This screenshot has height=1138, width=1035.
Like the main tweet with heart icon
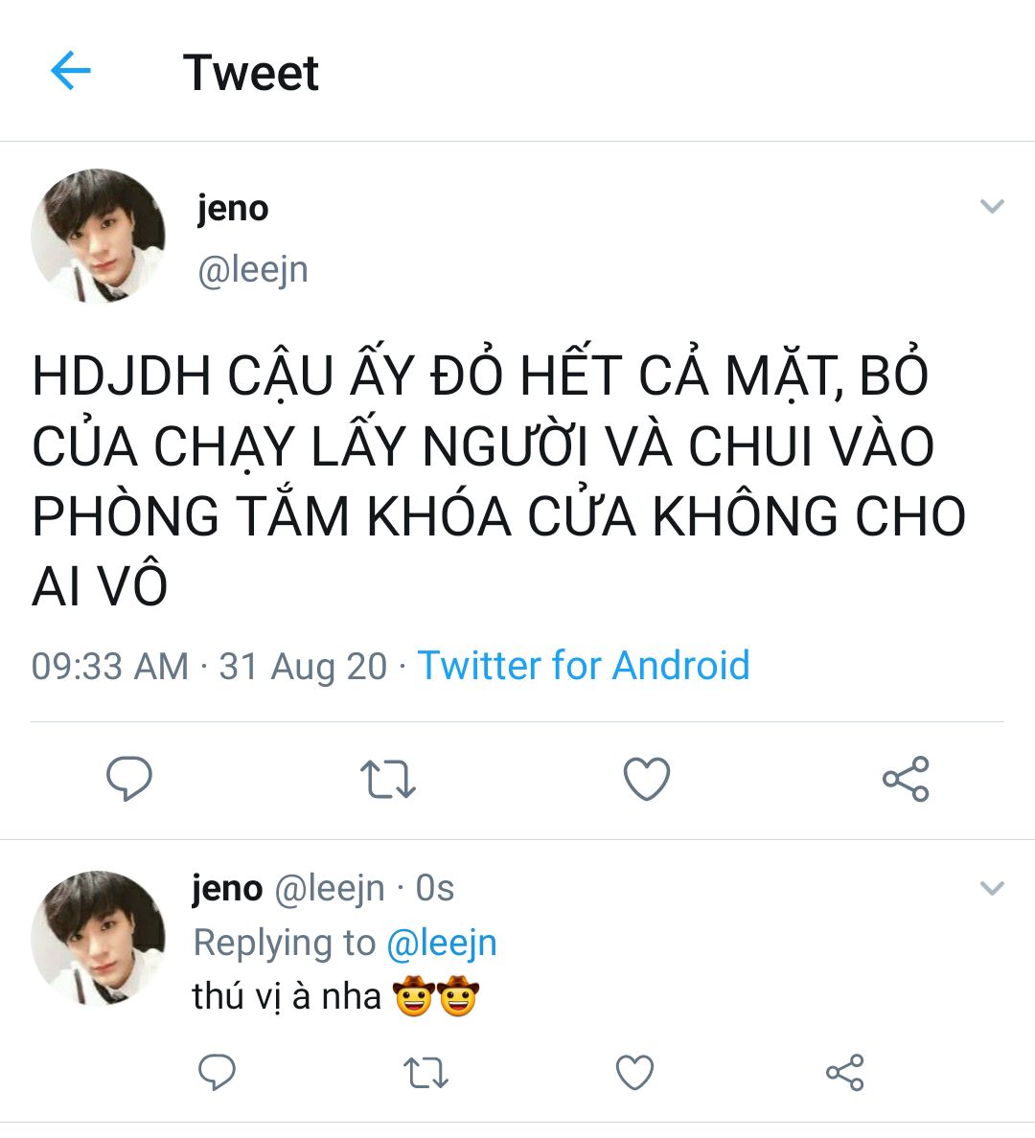point(647,779)
